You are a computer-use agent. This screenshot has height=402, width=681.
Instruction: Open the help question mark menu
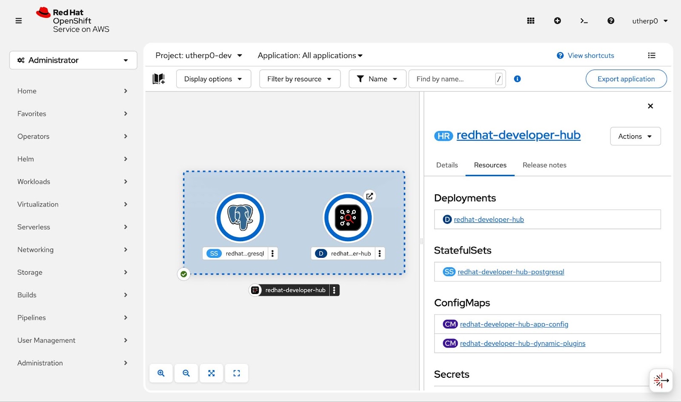click(611, 21)
